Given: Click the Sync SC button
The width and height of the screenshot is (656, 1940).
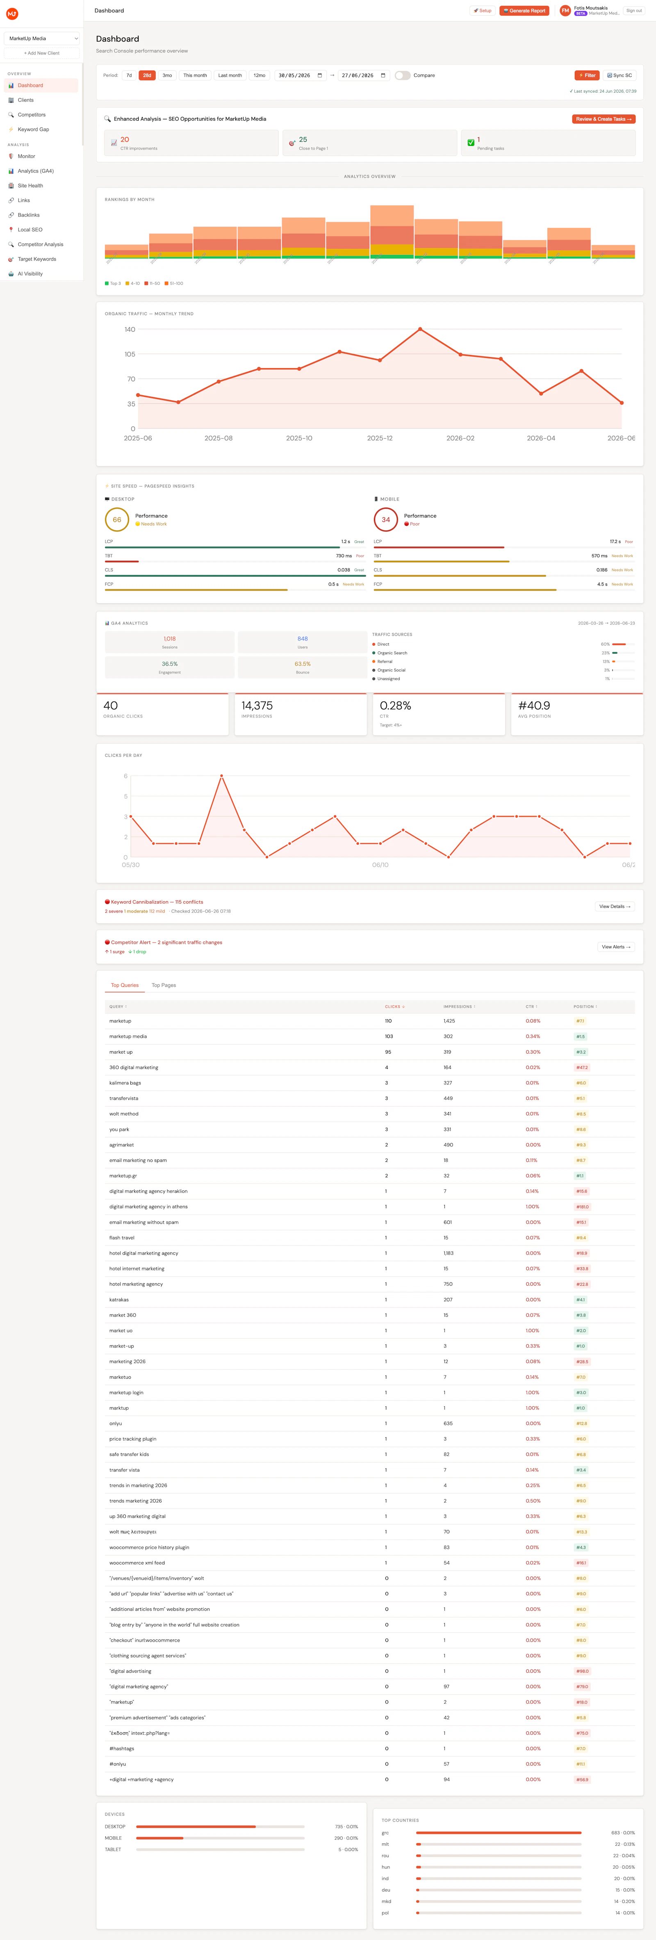Looking at the screenshot, I should (619, 75).
